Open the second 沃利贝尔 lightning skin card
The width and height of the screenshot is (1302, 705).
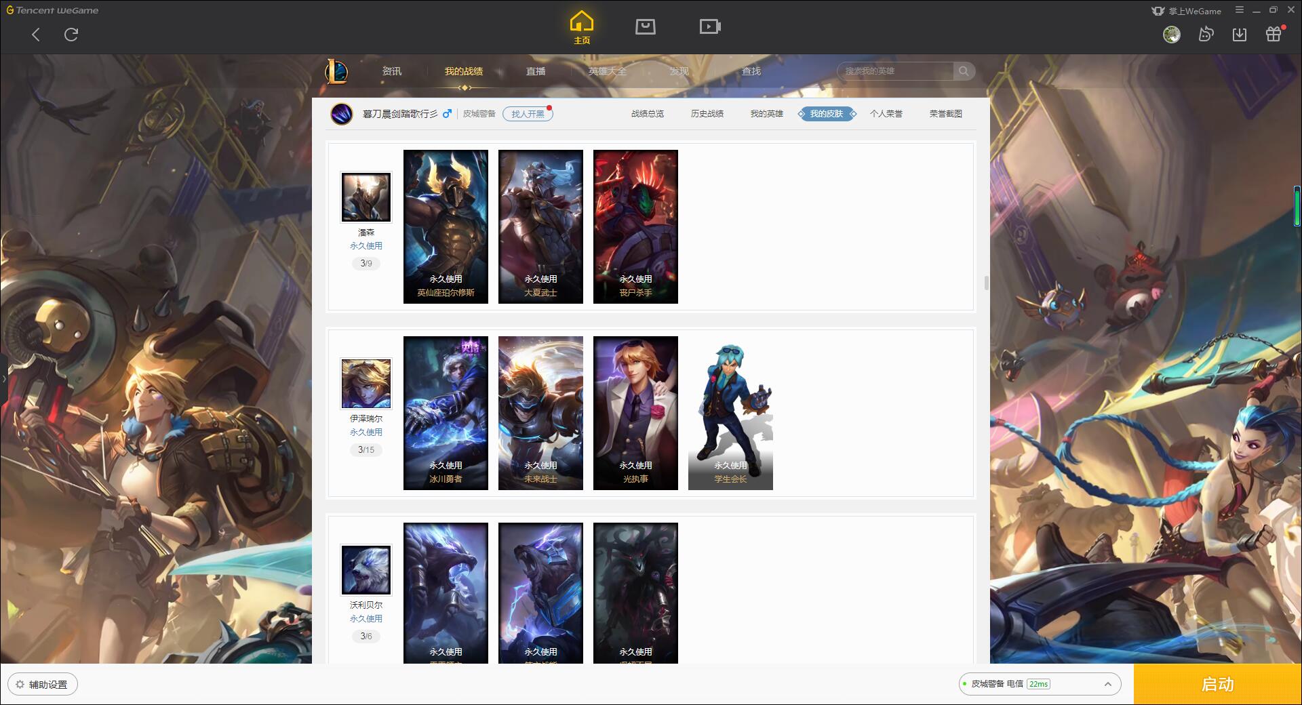[x=540, y=593]
